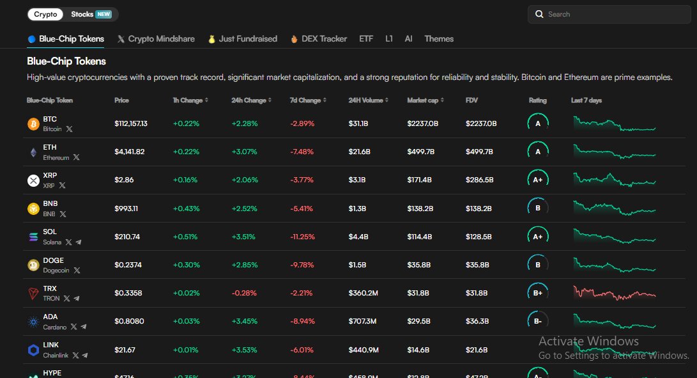Click BTC's Last 7 days sparkline chart
This screenshot has width=697, height=378.
pos(615,123)
